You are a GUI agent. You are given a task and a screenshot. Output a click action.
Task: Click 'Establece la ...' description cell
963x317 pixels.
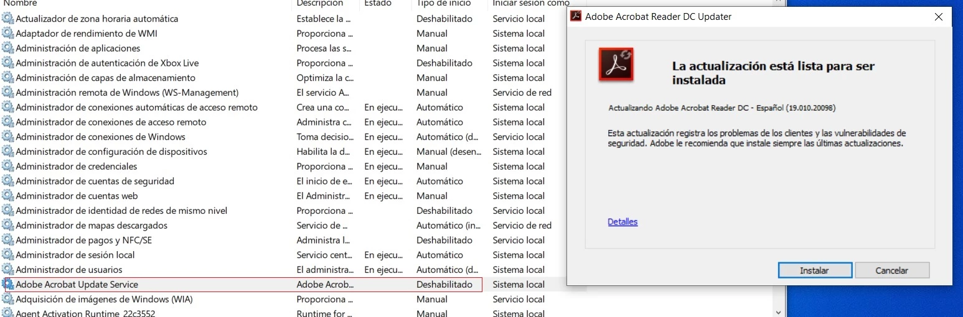[x=324, y=19]
